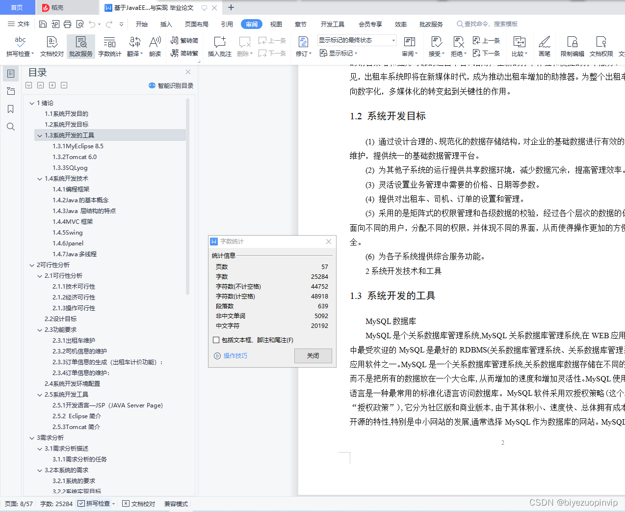Select 2.4系统开发环境配置 in outline
625x512 pixels.
[x=72, y=384]
